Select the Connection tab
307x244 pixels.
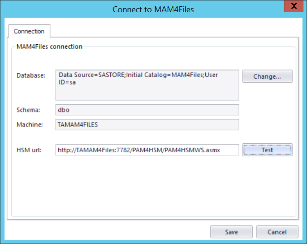pos(29,31)
